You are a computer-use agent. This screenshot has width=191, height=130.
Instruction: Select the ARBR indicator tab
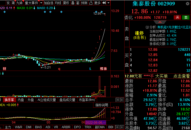pos(66,127)
